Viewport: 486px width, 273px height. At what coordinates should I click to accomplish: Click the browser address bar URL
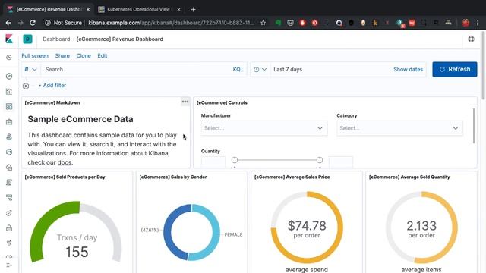click(171, 23)
